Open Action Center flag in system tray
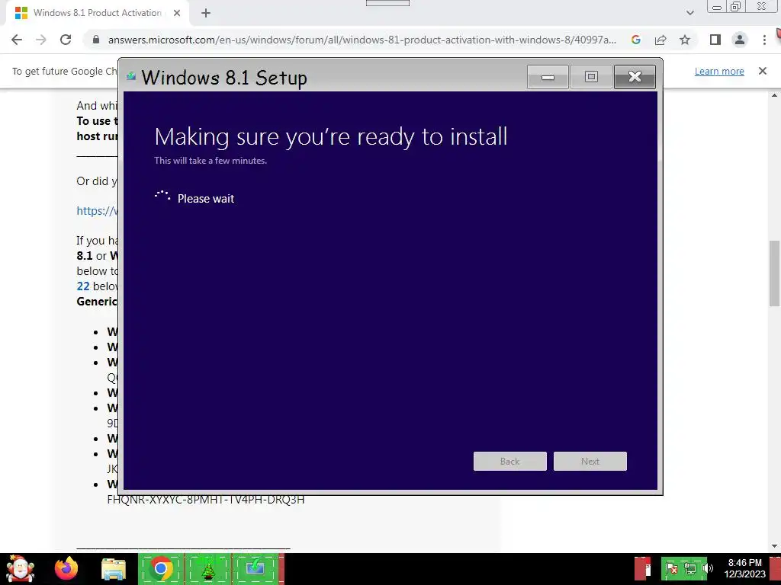The image size is (781, 585). point(671,568)
